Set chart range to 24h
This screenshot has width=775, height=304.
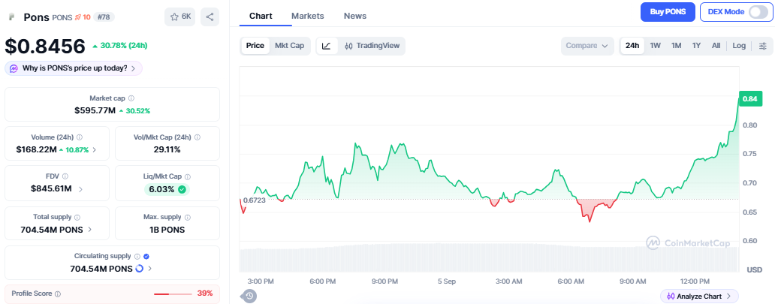point(632,46)
